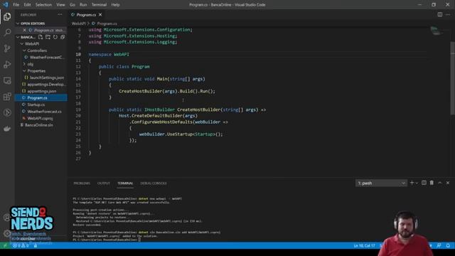Open the Go menu
Viewport: 455px width, 256px height.
point(73,5)
